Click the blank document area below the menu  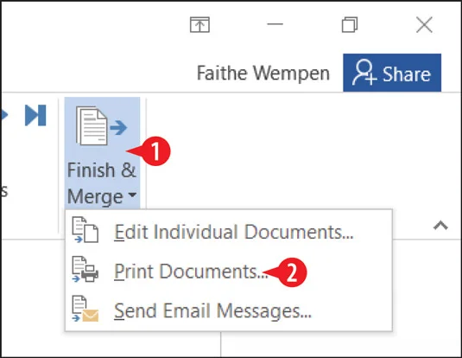click(339, 344)
